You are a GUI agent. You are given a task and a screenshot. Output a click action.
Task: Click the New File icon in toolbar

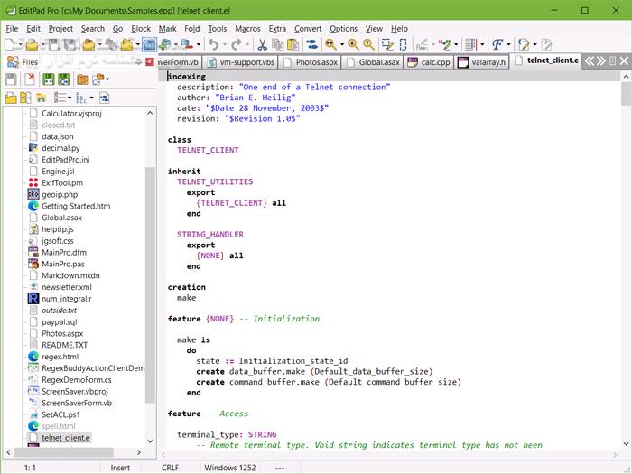tap(9, 44)
